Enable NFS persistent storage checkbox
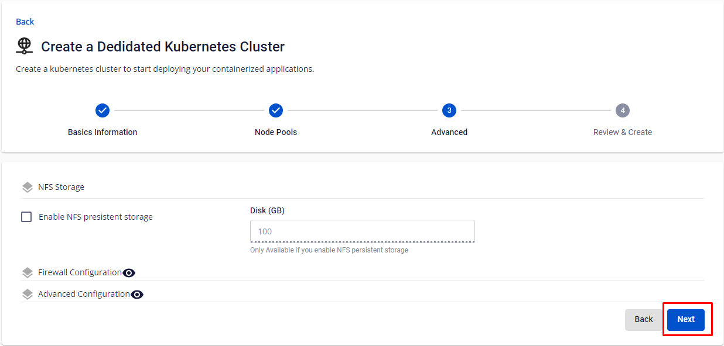The height and width of the screenshot is (346, 724). click(x=26, y=217)
